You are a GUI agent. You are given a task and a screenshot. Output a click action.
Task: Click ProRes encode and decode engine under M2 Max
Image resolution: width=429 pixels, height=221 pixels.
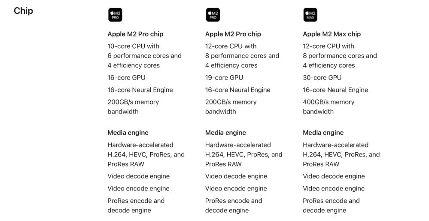tap(332, 206)
